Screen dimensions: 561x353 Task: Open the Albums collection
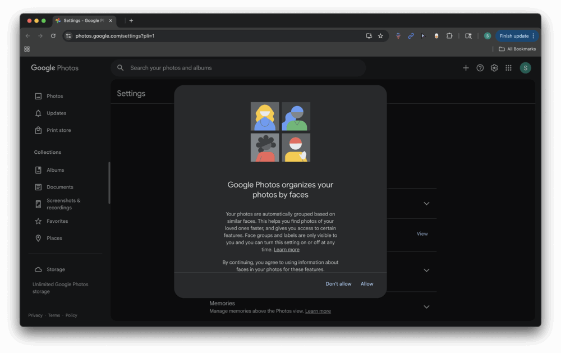[55, 169]
